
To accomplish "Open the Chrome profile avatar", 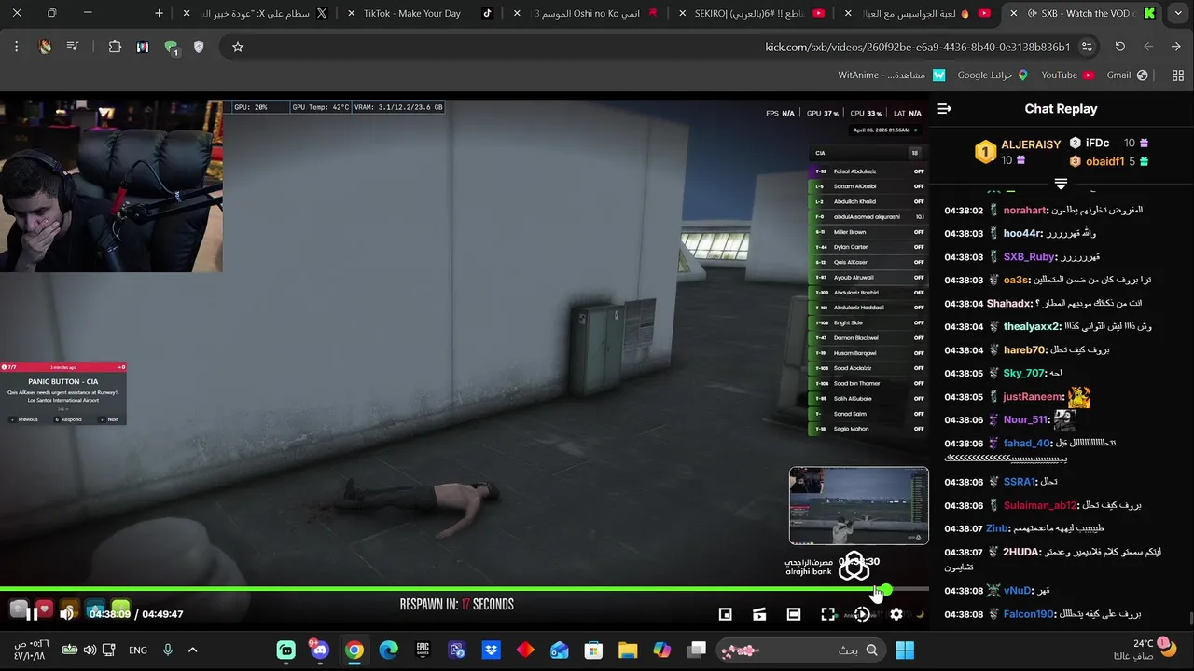I will click(45, 47).
